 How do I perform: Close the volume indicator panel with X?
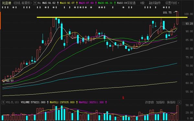[179, 103]
